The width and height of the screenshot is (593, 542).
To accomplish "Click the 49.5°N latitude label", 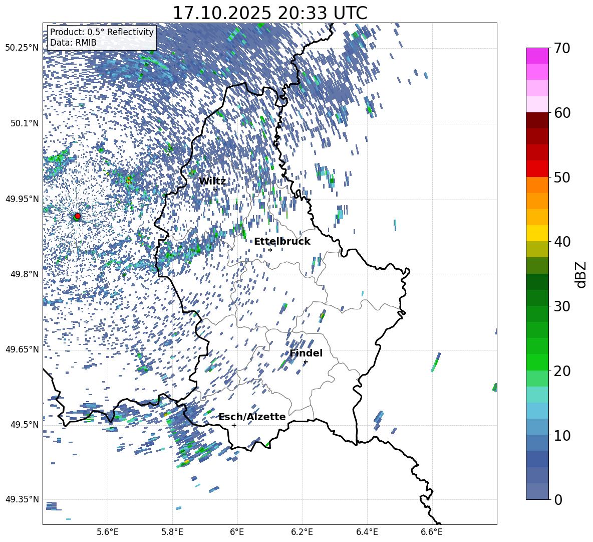I will pyautogui.click(x=24, y=424).
